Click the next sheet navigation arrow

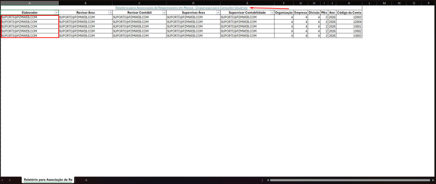pyautogui.click(x=10, y=180)
